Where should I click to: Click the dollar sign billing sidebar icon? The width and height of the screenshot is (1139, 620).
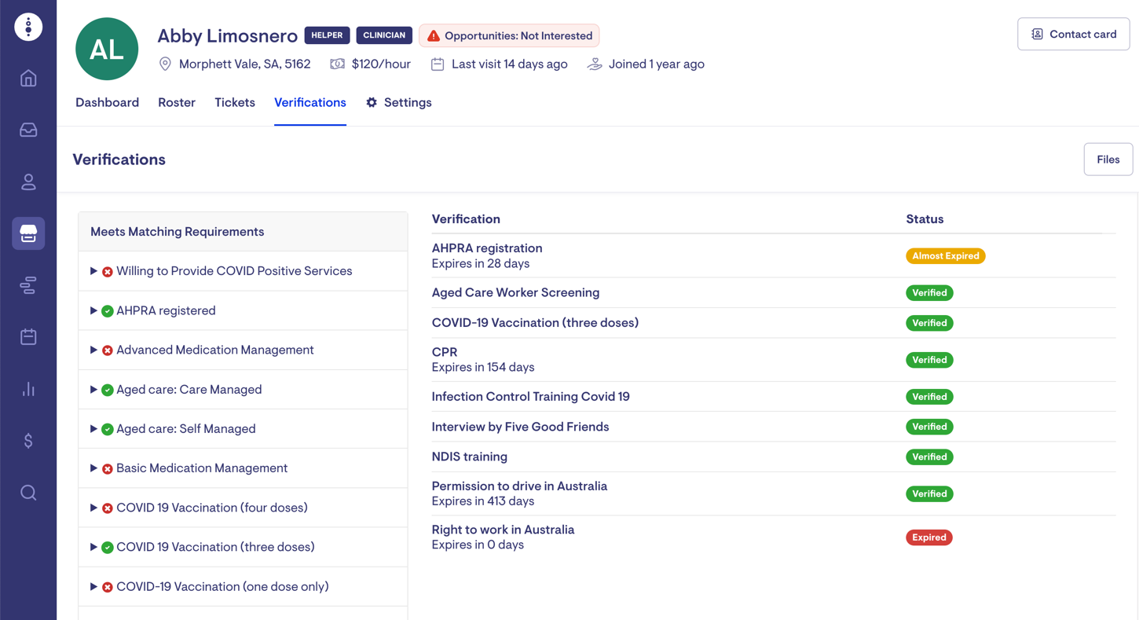tap(28, 441)
